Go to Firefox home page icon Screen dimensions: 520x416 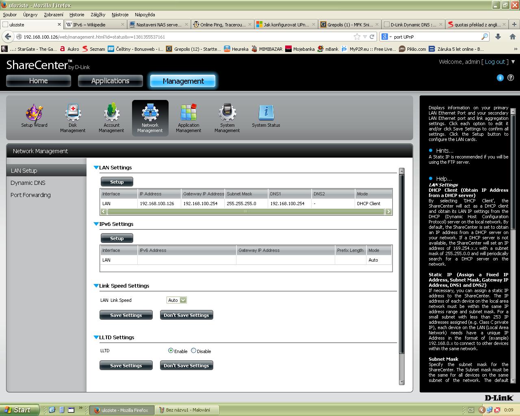[x=512, y=37]
